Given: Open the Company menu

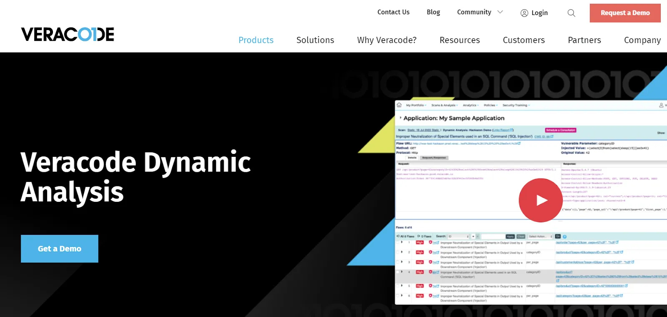Looking at the screenshot, I should (642, 40).
